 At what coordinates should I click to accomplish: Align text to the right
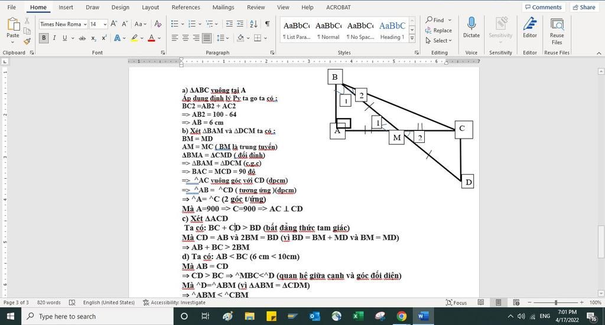[196, 38]
